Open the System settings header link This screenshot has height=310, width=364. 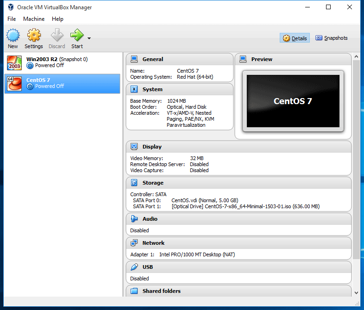pyautogui.click(x=152, y=89)
